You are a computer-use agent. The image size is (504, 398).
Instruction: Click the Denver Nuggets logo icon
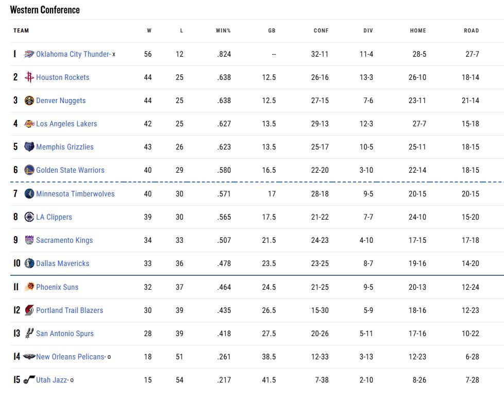point(29,101)
